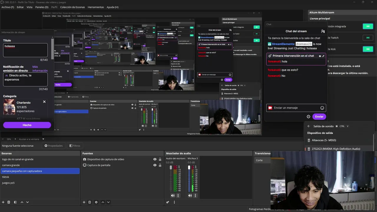Viewport: 377px width, 212px height.
Task: Open Corte transition dropdown
Action: (x=262, y=160)
